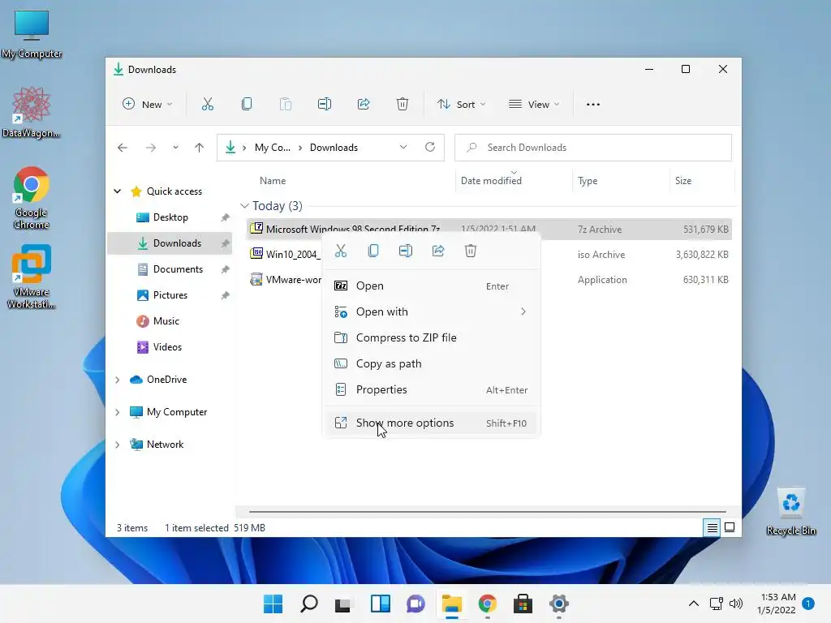Expand the OneDrive tree node

pos(118,380)
